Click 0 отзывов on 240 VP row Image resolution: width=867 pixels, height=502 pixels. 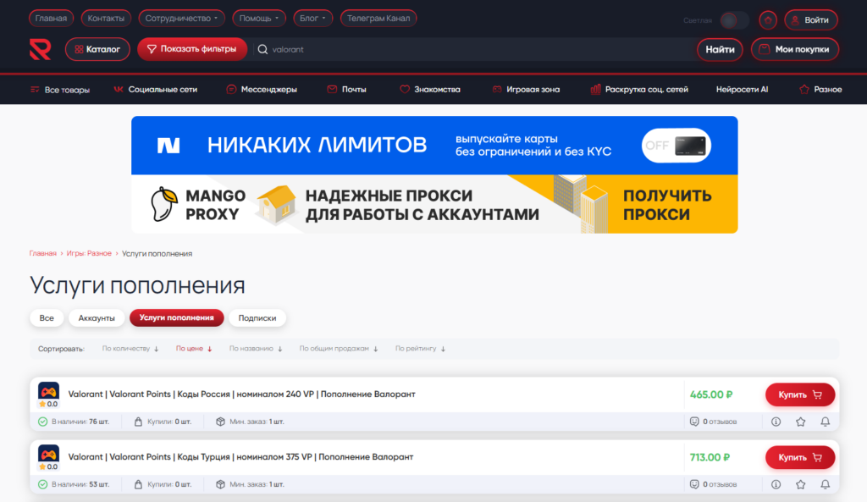point(720,422)
